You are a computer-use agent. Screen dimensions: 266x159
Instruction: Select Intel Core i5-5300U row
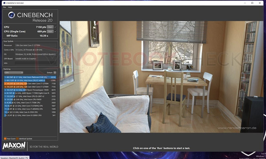30,115
